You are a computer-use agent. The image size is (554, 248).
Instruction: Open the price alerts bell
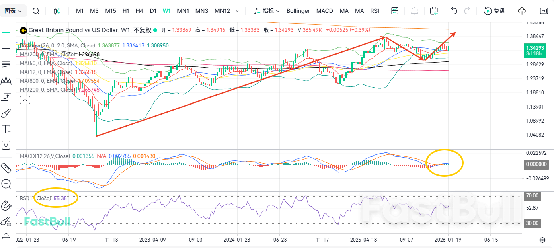click(414, 11)
